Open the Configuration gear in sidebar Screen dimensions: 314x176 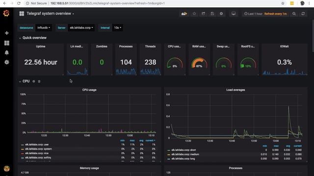6,62
